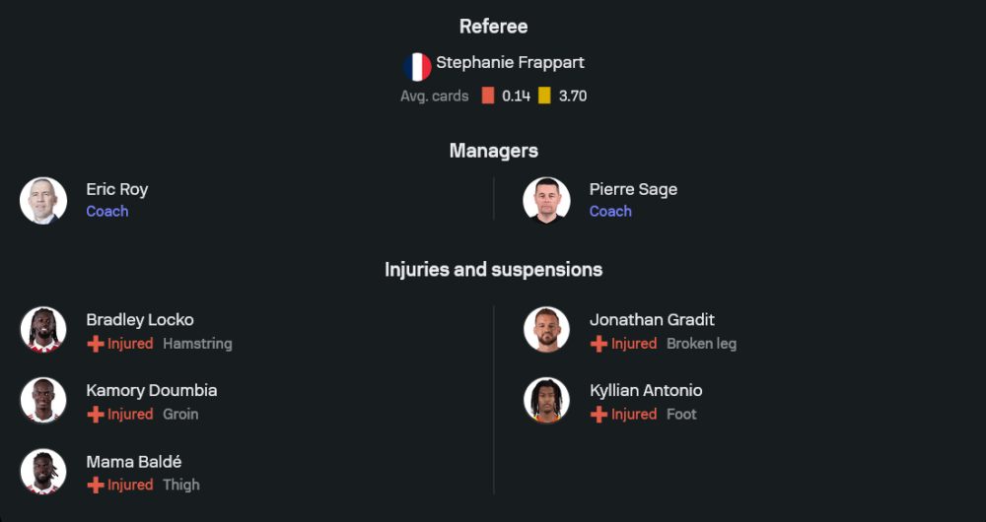Select Kyllian Antonio's player photo
This screenshot has width=986, height=522.
[x=546, y=401]
